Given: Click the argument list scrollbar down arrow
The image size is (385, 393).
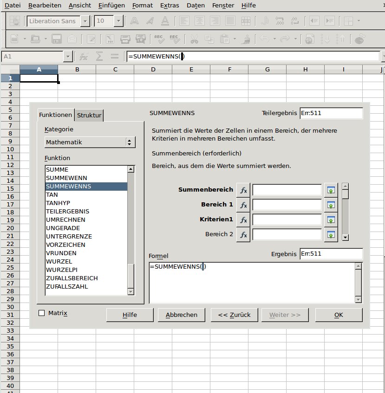Looking at the screenshot, I should click(346, 238).
